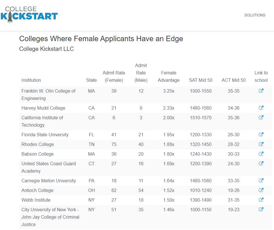The height and width of the screenshot is (230, 274).
Task: Click the 2.33x female advantage value
Action: click(x=169, y=108)
